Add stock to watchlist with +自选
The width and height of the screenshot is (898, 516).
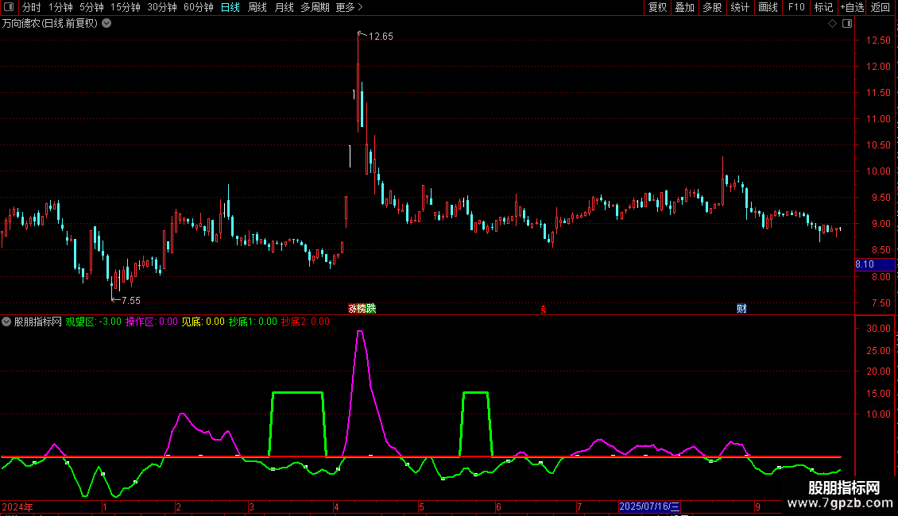click(x=852, y=7)
